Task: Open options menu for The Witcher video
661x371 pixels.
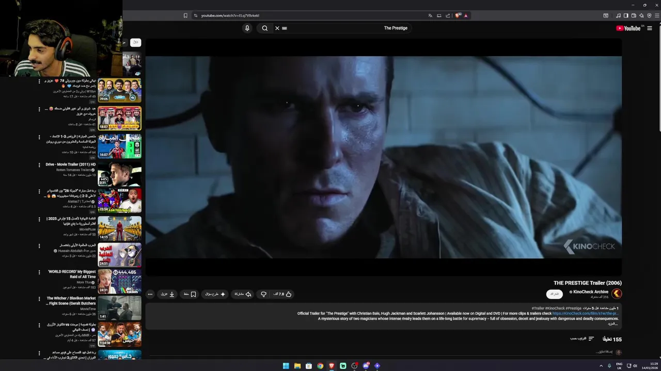Action: [39, 299]
